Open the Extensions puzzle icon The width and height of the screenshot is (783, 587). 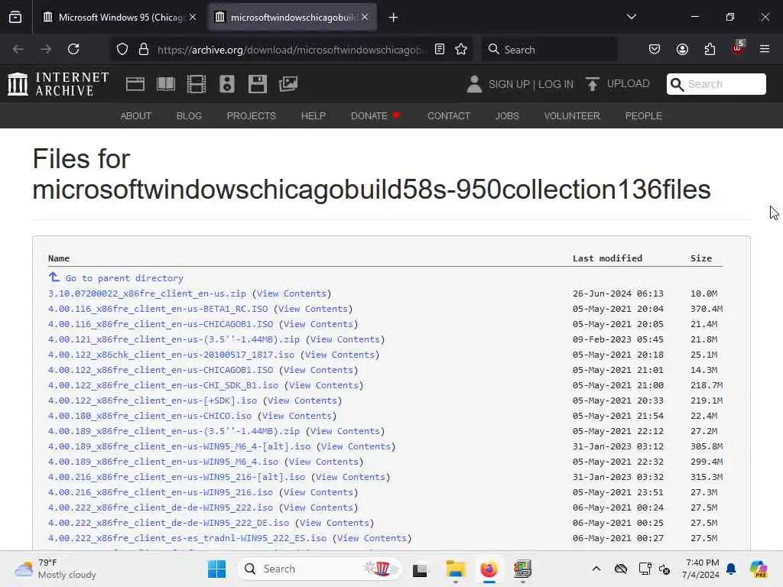[710, 49]
